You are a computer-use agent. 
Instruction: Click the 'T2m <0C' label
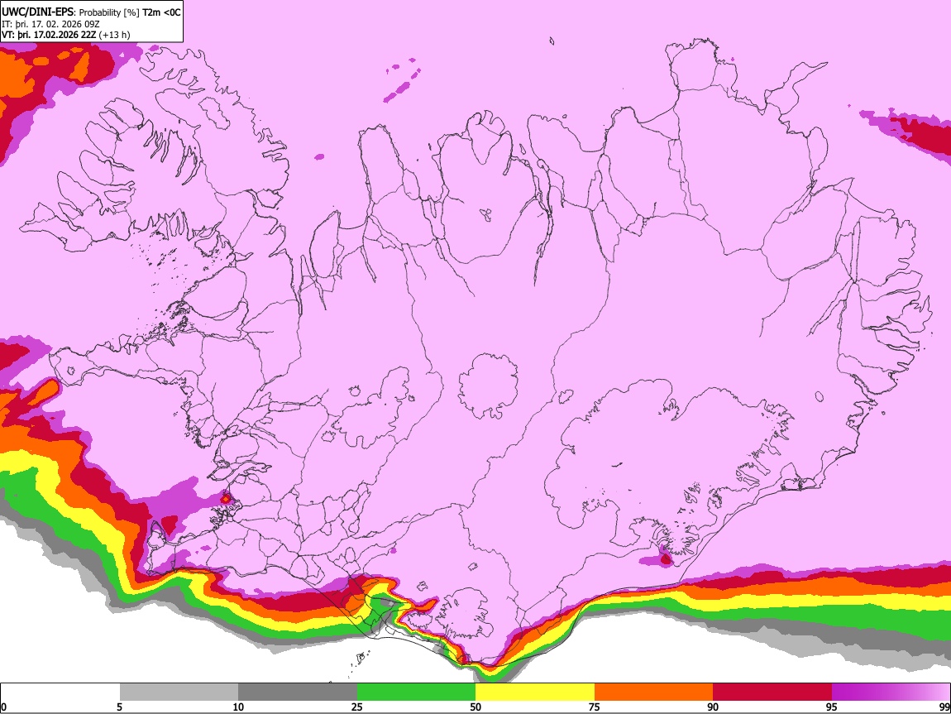[x=161, y=12]
